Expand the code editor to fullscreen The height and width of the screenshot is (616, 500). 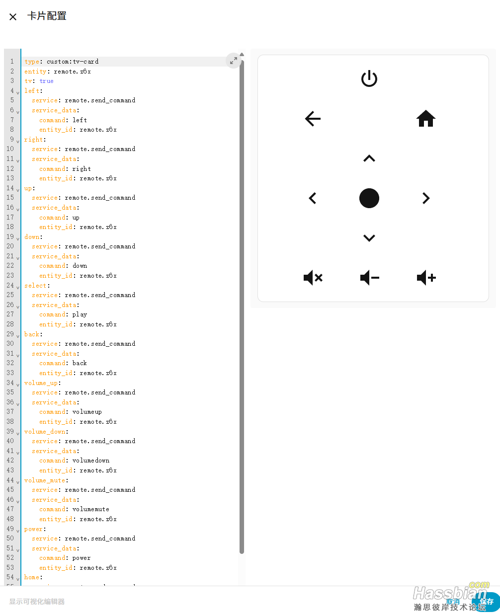[233, 60]
